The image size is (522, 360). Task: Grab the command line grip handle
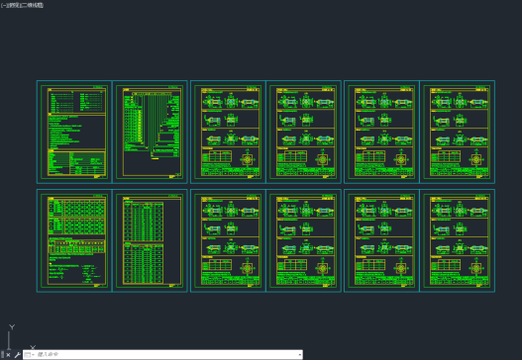click(3, 355)
